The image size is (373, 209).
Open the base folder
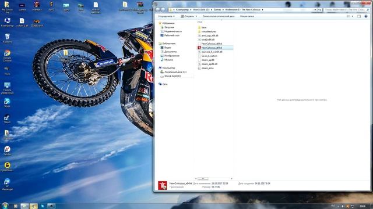(204, 27)
